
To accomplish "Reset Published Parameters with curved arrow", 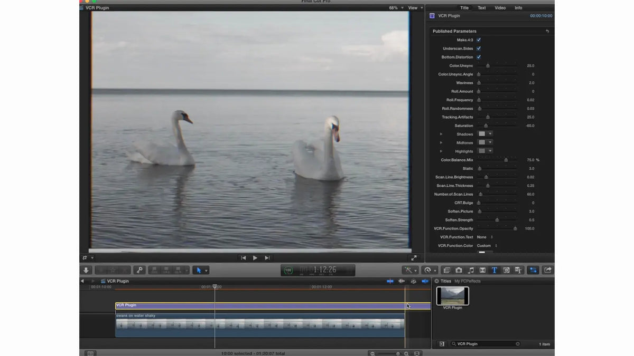I will [x=547, y=31].
